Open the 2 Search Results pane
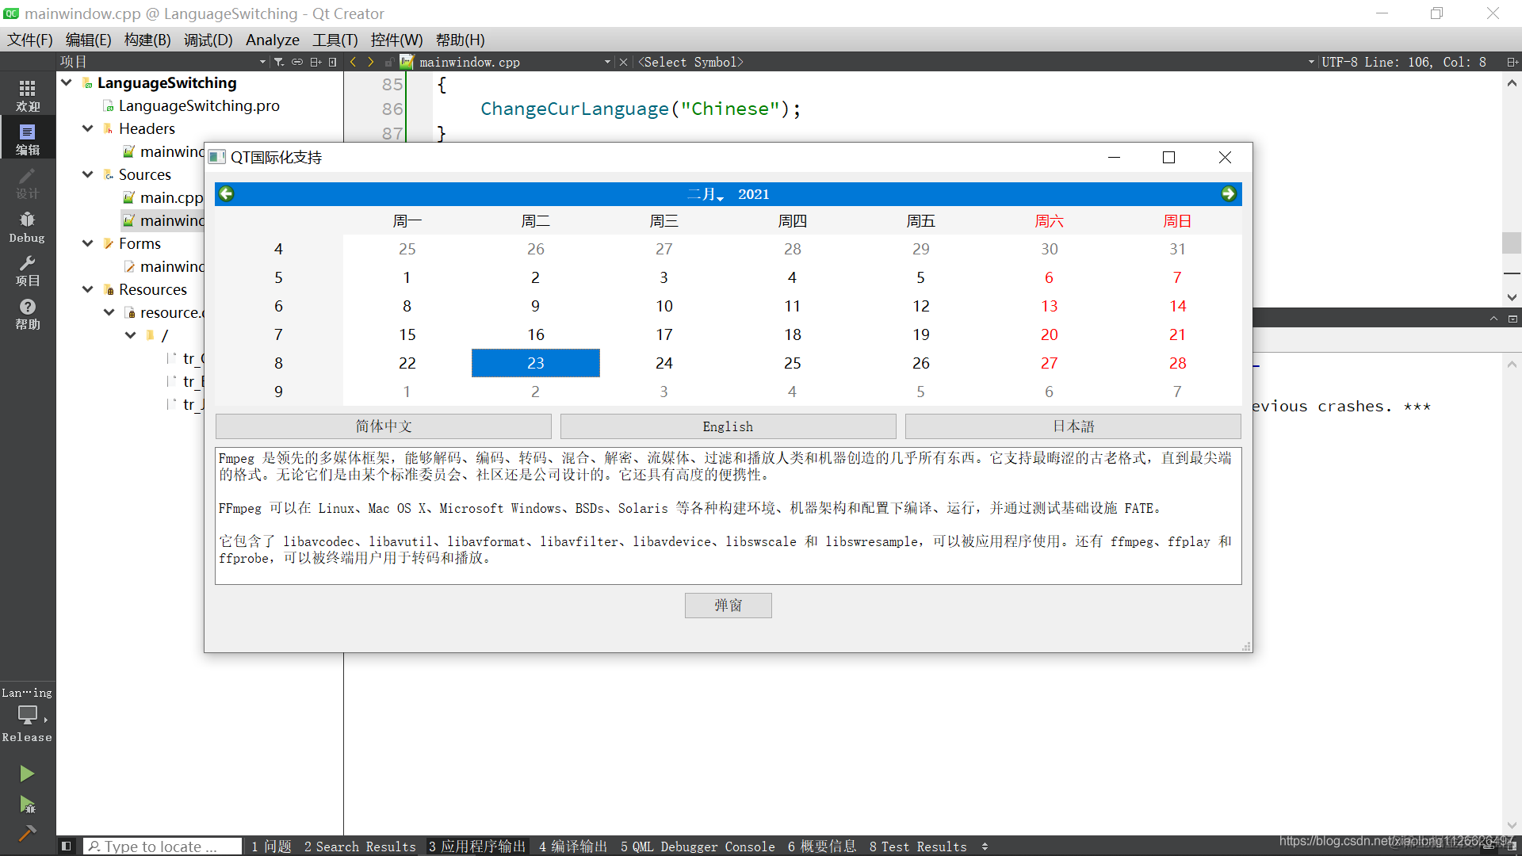This screenshot has height=856, width=1522. coord(360,846)
